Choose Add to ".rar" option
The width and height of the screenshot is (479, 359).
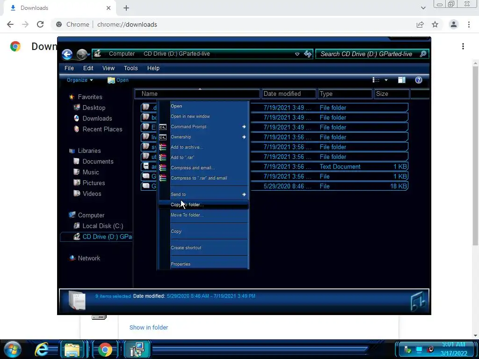click(203, 158)
